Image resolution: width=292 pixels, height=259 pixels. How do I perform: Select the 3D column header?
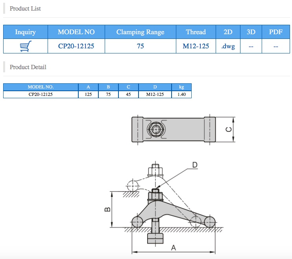click(251, 32)
